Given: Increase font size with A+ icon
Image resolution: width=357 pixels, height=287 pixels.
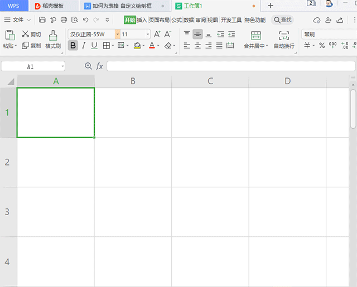Looking at the screenshot, I should tap(157, 34).
